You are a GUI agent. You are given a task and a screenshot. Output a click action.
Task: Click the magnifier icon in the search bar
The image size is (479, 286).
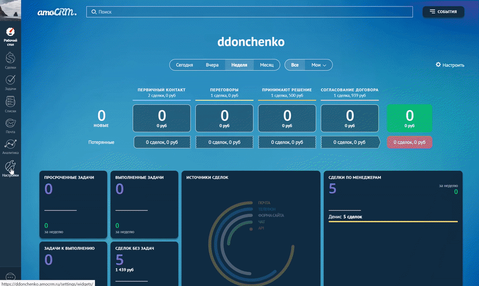coord(93,12)
